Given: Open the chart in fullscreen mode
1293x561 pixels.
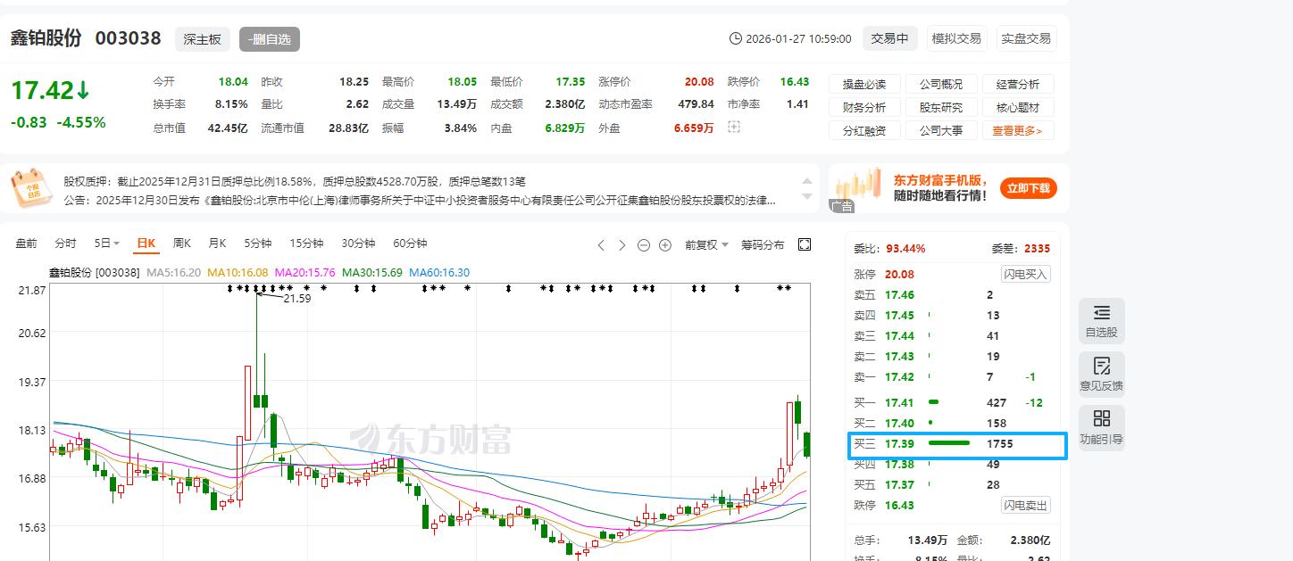Looking at the screenshot, I should [804, 244].
